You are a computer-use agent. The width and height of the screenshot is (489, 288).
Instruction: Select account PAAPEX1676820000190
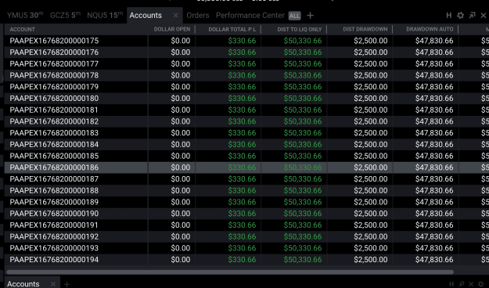(54, 214)
